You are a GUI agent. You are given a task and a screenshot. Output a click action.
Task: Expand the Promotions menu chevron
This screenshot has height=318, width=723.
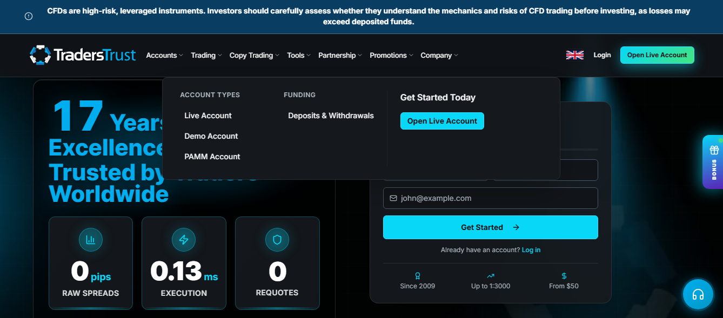click(x=411, y=56)
